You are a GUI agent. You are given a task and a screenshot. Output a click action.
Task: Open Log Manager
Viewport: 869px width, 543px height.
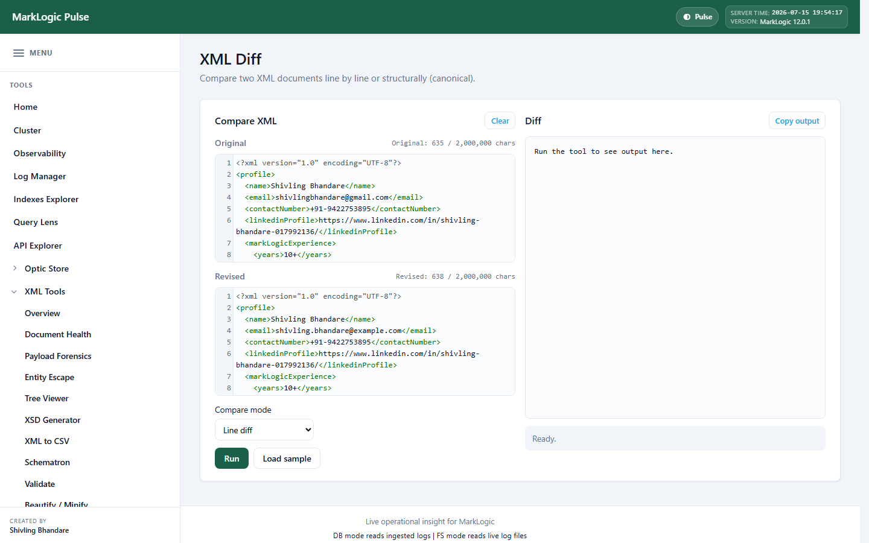[40, 176]
